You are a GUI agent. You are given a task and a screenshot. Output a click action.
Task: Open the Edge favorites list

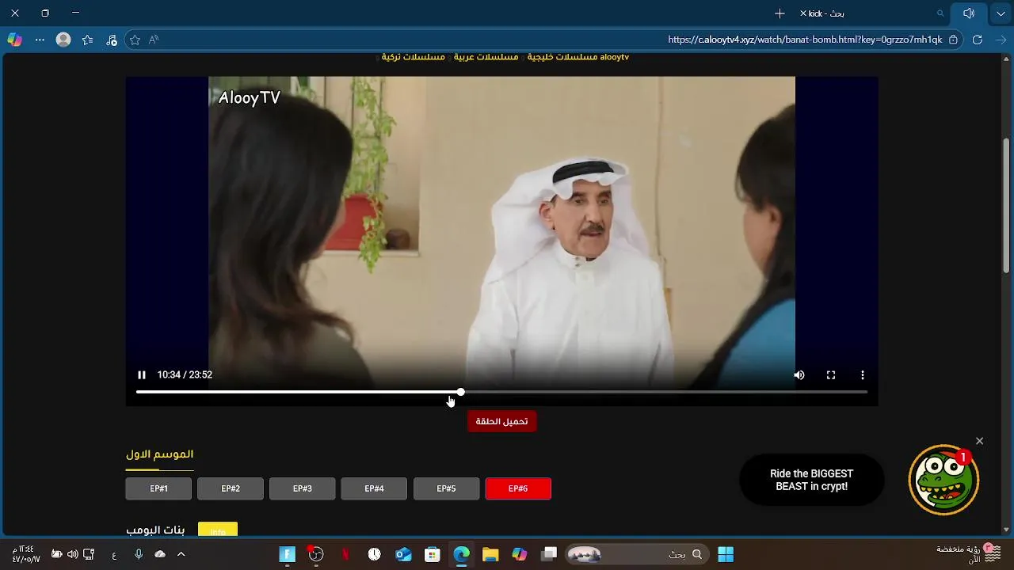point(88,40)
